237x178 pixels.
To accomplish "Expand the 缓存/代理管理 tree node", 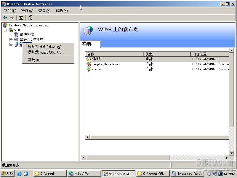I will (11, 39).
